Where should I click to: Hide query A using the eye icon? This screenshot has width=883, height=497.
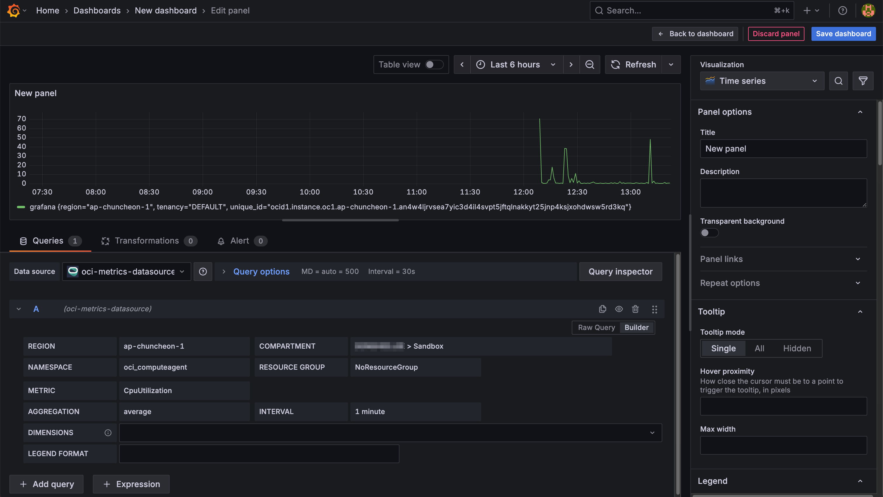pos(619,309)
